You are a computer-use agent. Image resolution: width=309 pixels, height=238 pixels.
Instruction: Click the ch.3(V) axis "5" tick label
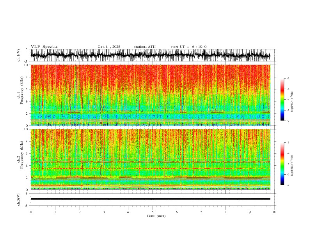[x=27, y=194]
